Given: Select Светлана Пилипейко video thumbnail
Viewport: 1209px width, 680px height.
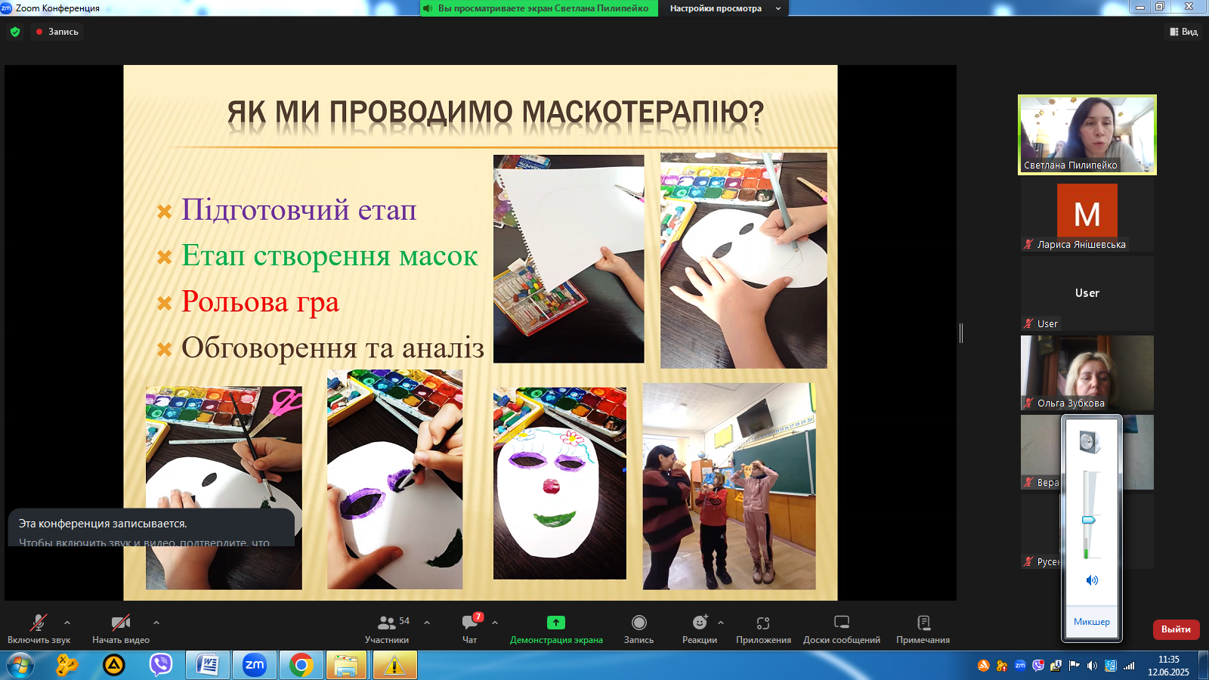Looking at the screenshot, I should [x=1087, y=134].
